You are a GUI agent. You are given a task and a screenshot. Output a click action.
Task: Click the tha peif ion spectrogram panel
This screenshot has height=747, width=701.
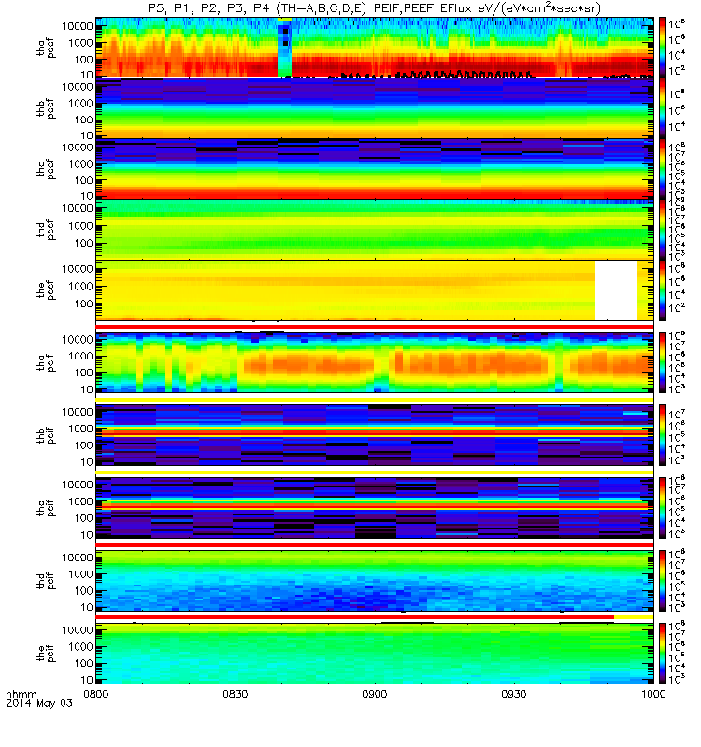coord(375,362)
